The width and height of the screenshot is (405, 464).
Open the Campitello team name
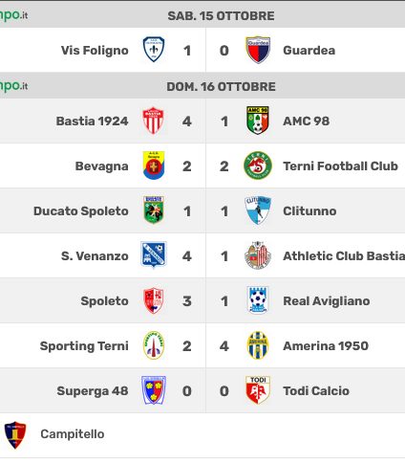pyautogui.click(x=73, y=434)
